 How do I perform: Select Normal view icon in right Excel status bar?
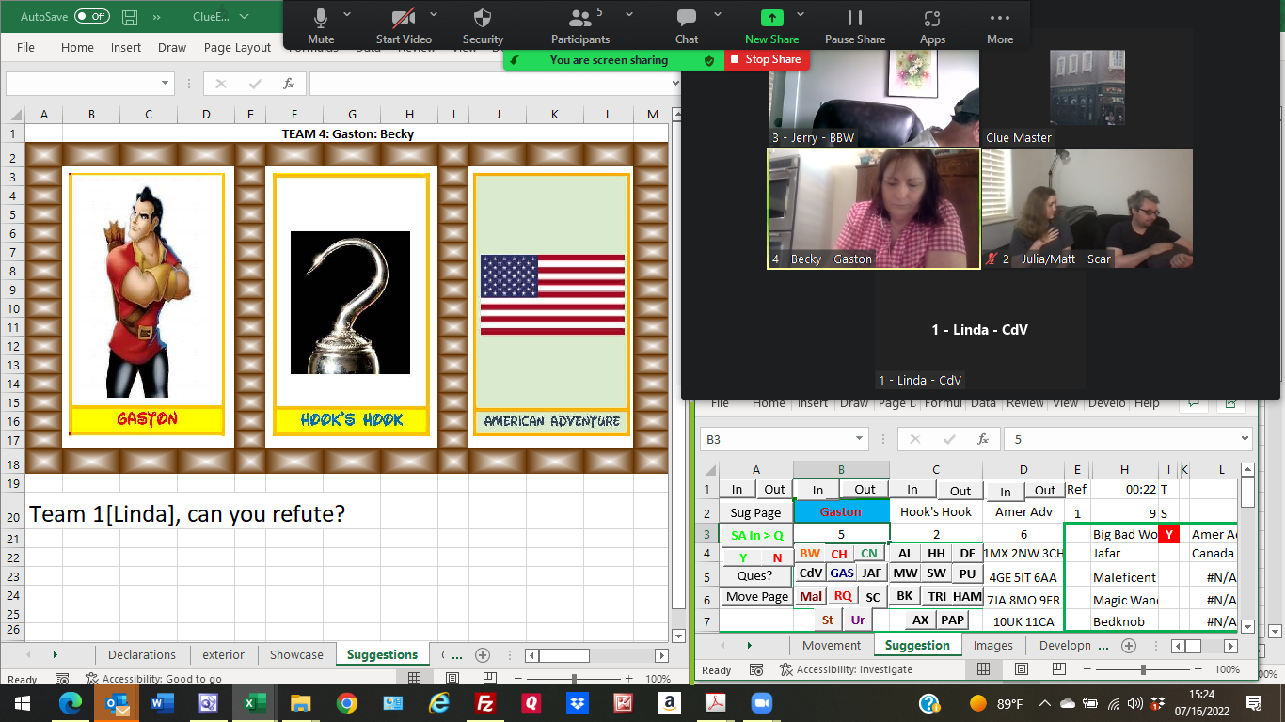tap(983, 669)
